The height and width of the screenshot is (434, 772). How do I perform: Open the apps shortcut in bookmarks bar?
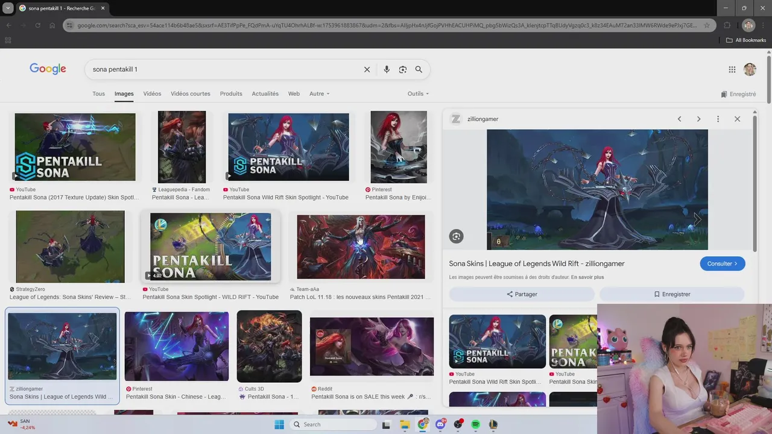click(x=8, y=40)
